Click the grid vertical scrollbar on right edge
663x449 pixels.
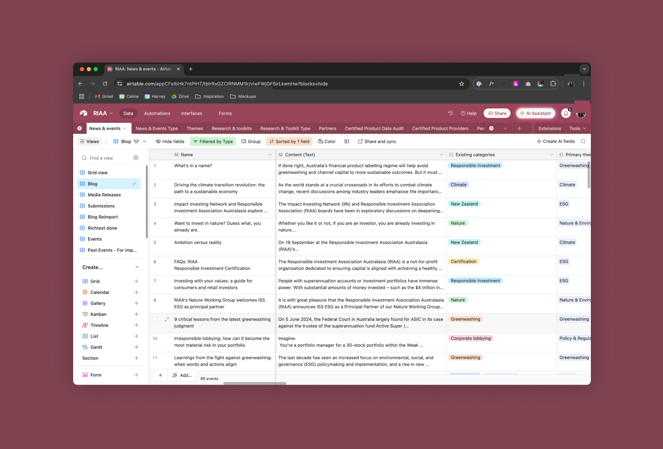point(588,175)
